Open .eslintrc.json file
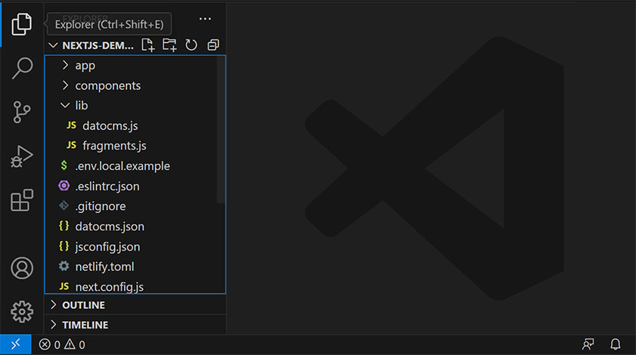 pos(135,186)
